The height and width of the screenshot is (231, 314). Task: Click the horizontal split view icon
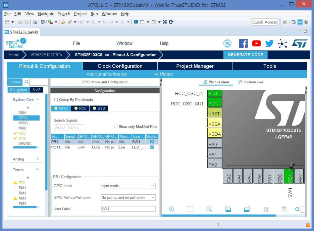tap(284, 209)
